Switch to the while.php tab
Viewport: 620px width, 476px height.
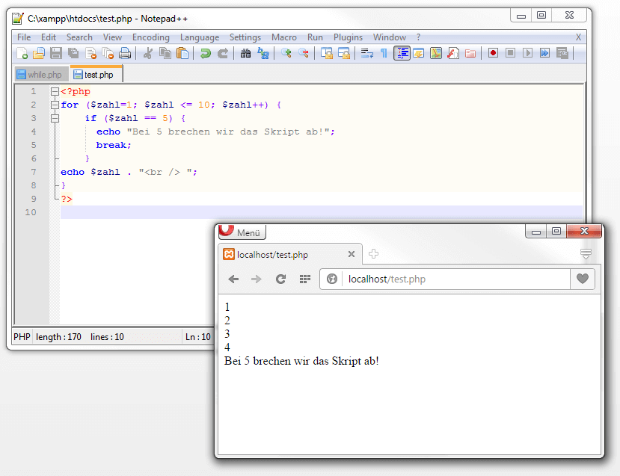pyautogui.click(x=42, y=75)
